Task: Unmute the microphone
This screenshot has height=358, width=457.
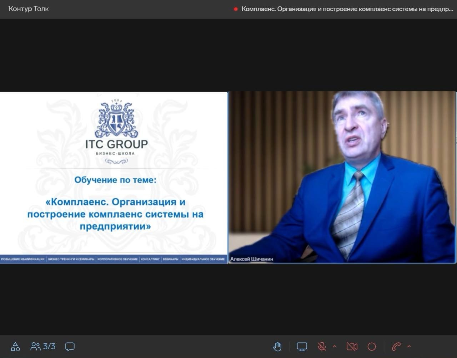Action: click(322, 347)
